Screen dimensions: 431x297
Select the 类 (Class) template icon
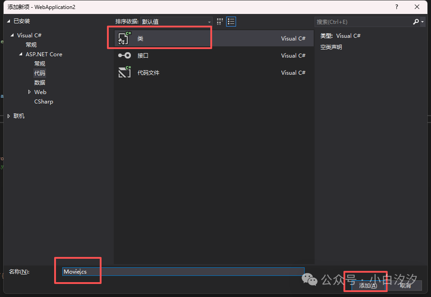coord(125,38)
